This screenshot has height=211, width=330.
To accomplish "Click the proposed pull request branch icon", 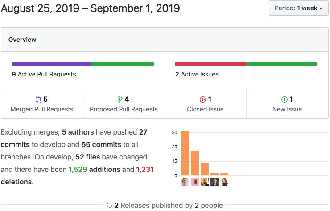I will 120,100.
